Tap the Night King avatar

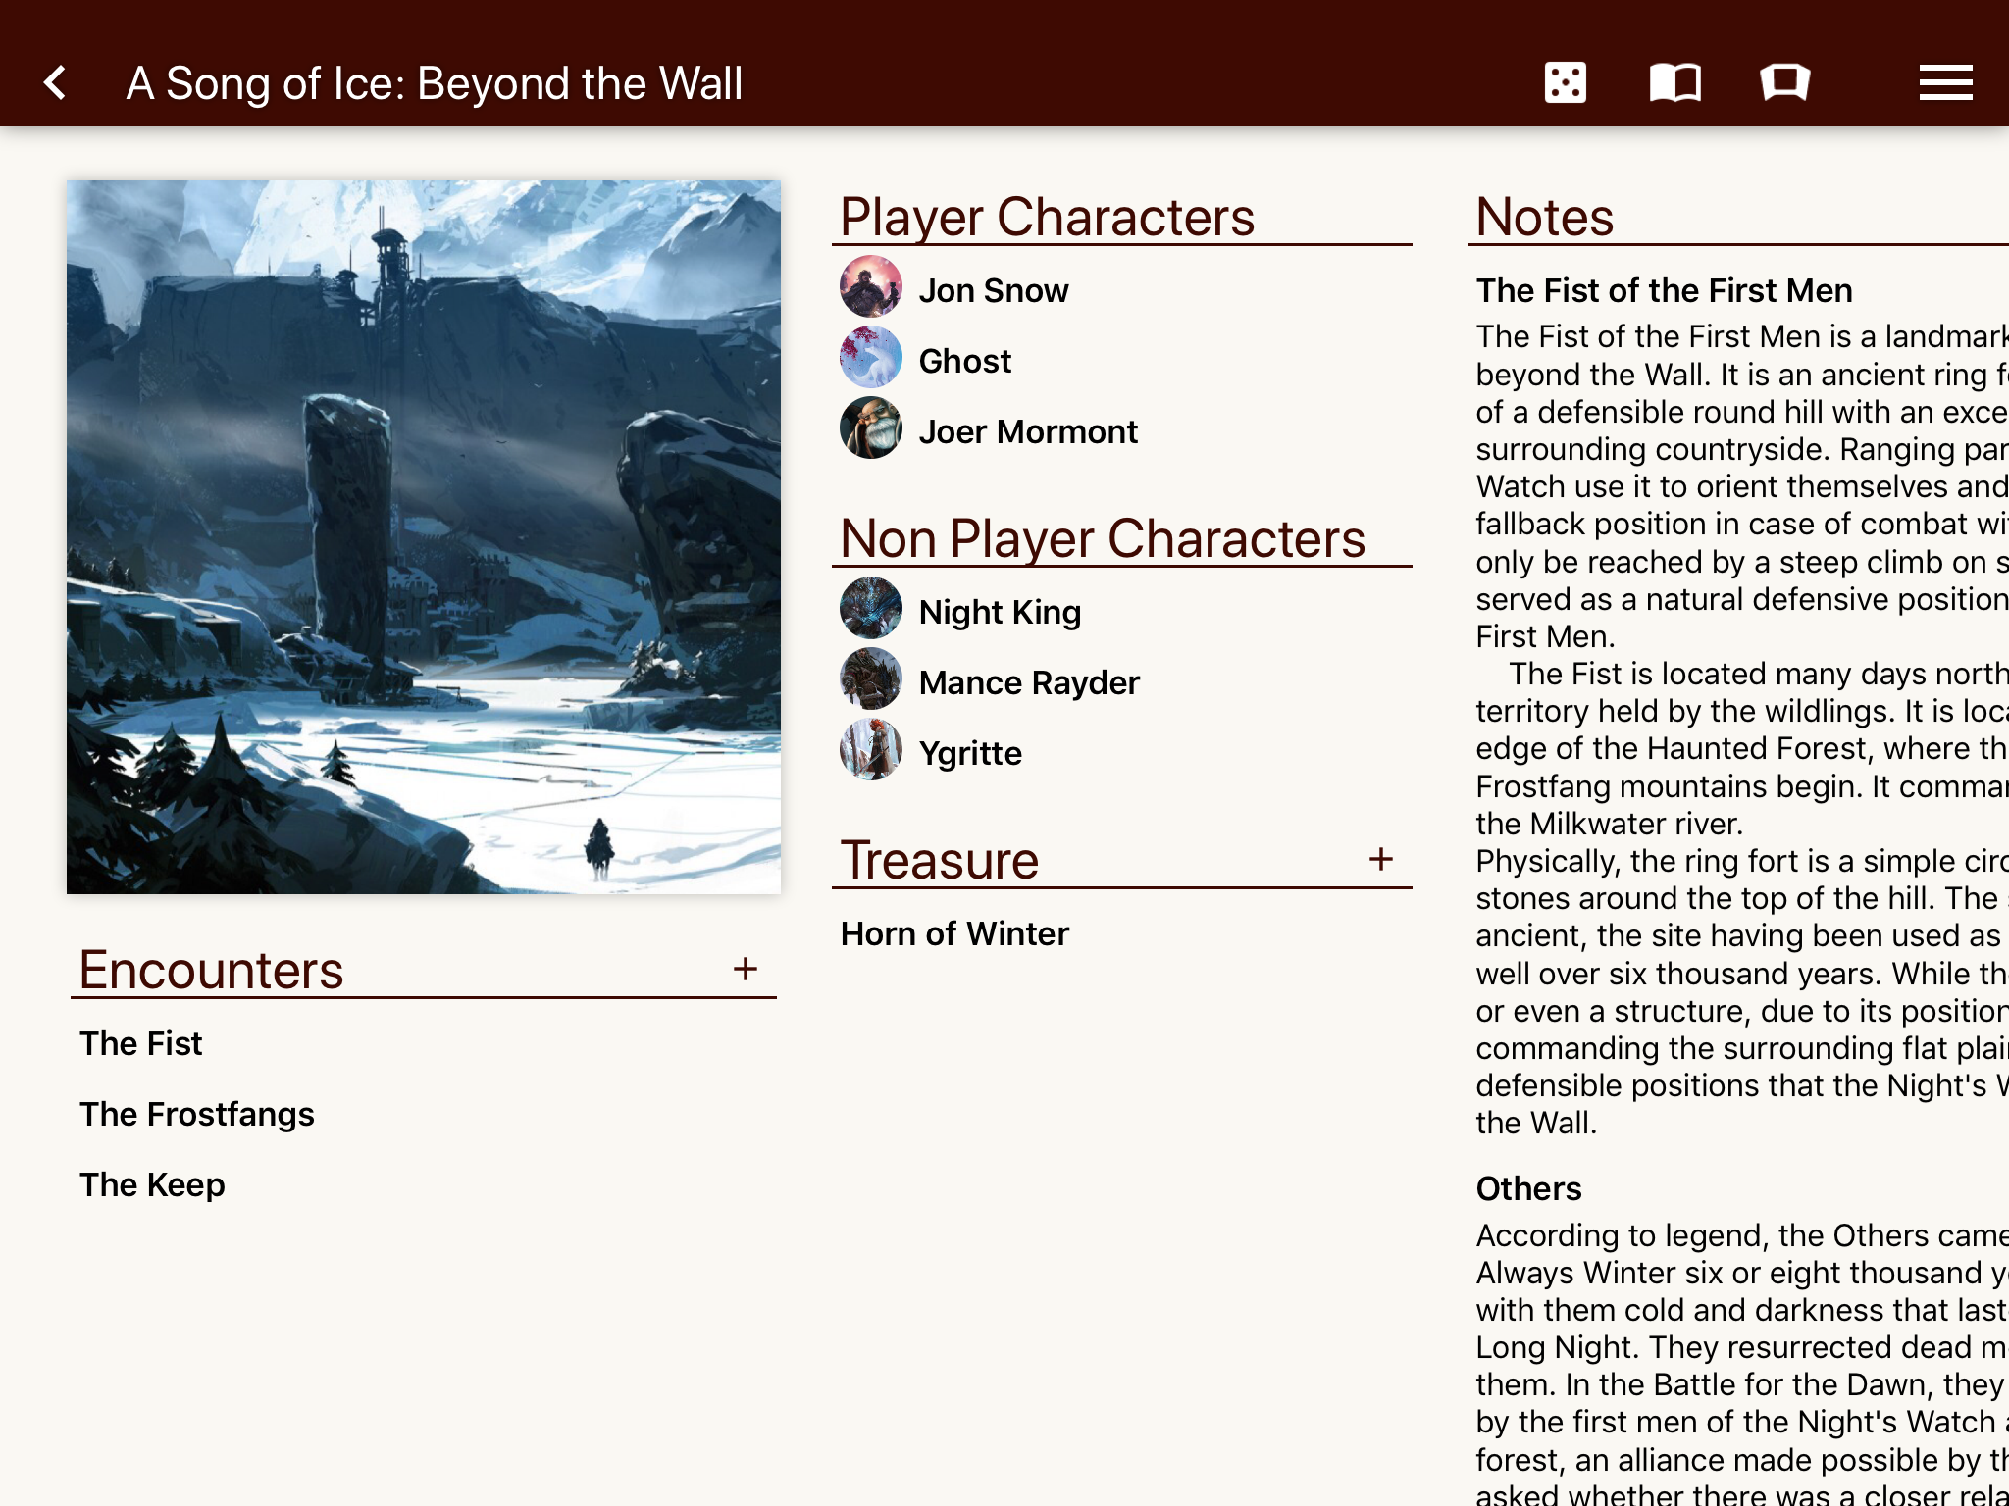point(870,609)
